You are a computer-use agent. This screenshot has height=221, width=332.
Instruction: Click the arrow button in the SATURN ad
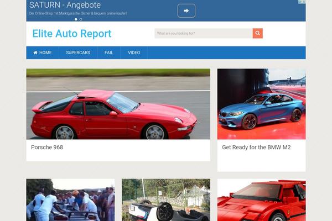pos(186,11)
